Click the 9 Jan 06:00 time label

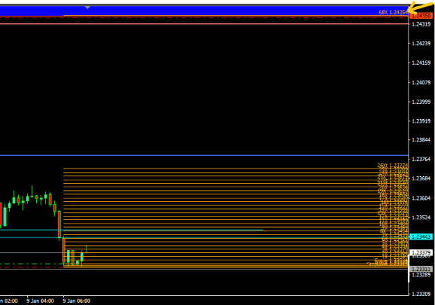coord(77,301)
